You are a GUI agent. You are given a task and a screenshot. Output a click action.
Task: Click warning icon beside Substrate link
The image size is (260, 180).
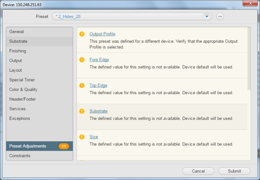[x=82, y=111]
